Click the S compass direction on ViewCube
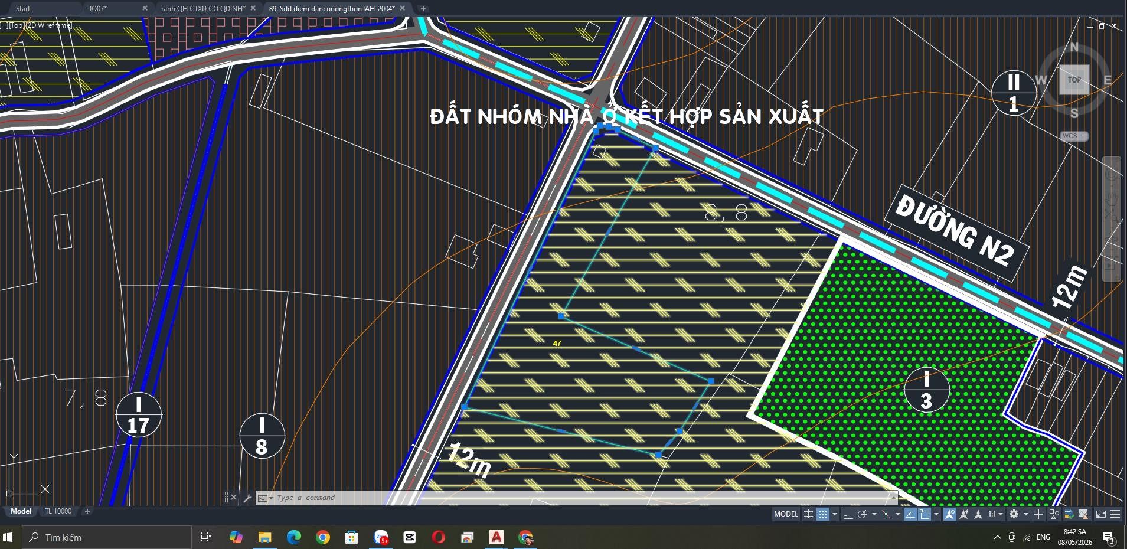 (1074, 113)
